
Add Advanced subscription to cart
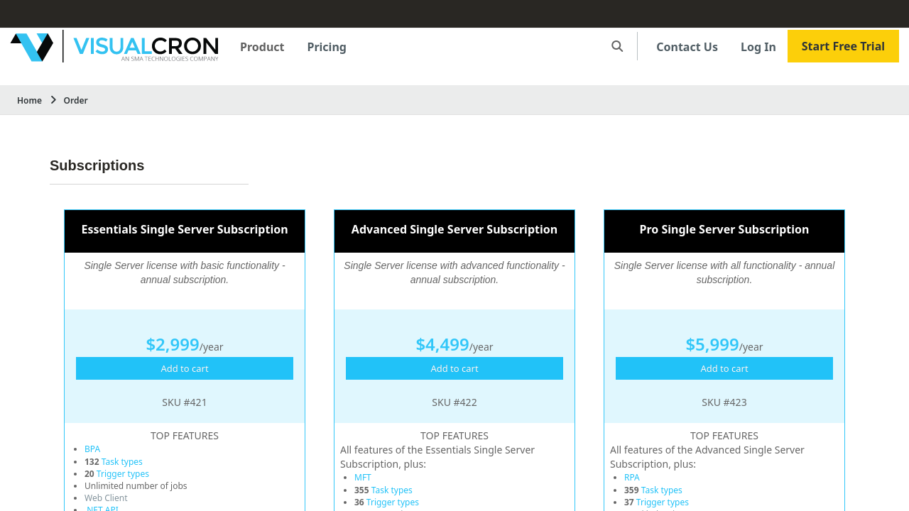(454, 368)
